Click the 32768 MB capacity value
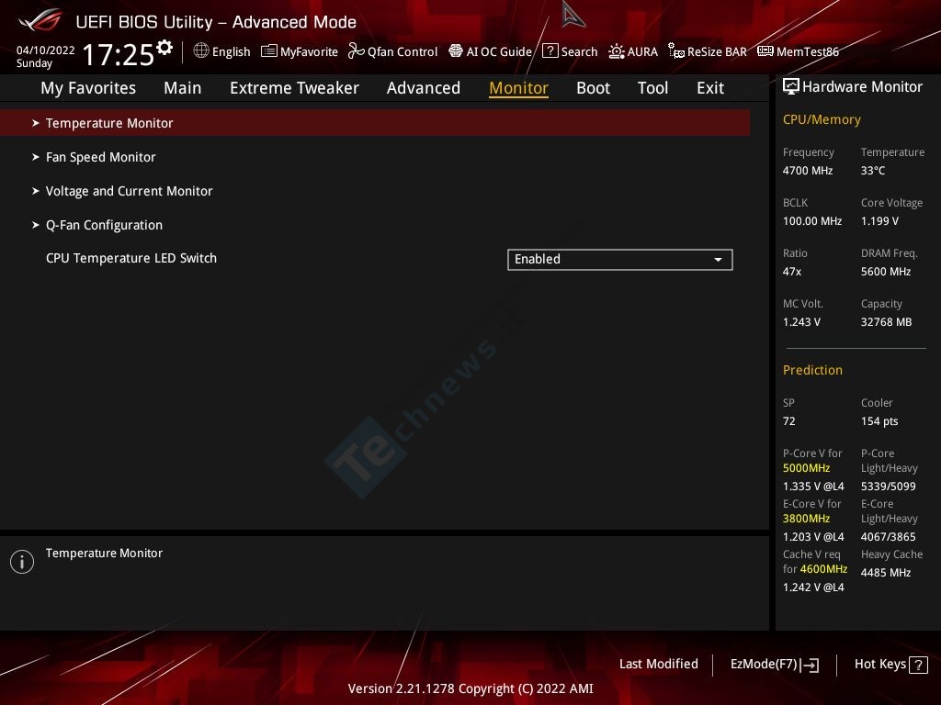 (x=886, y=322)
